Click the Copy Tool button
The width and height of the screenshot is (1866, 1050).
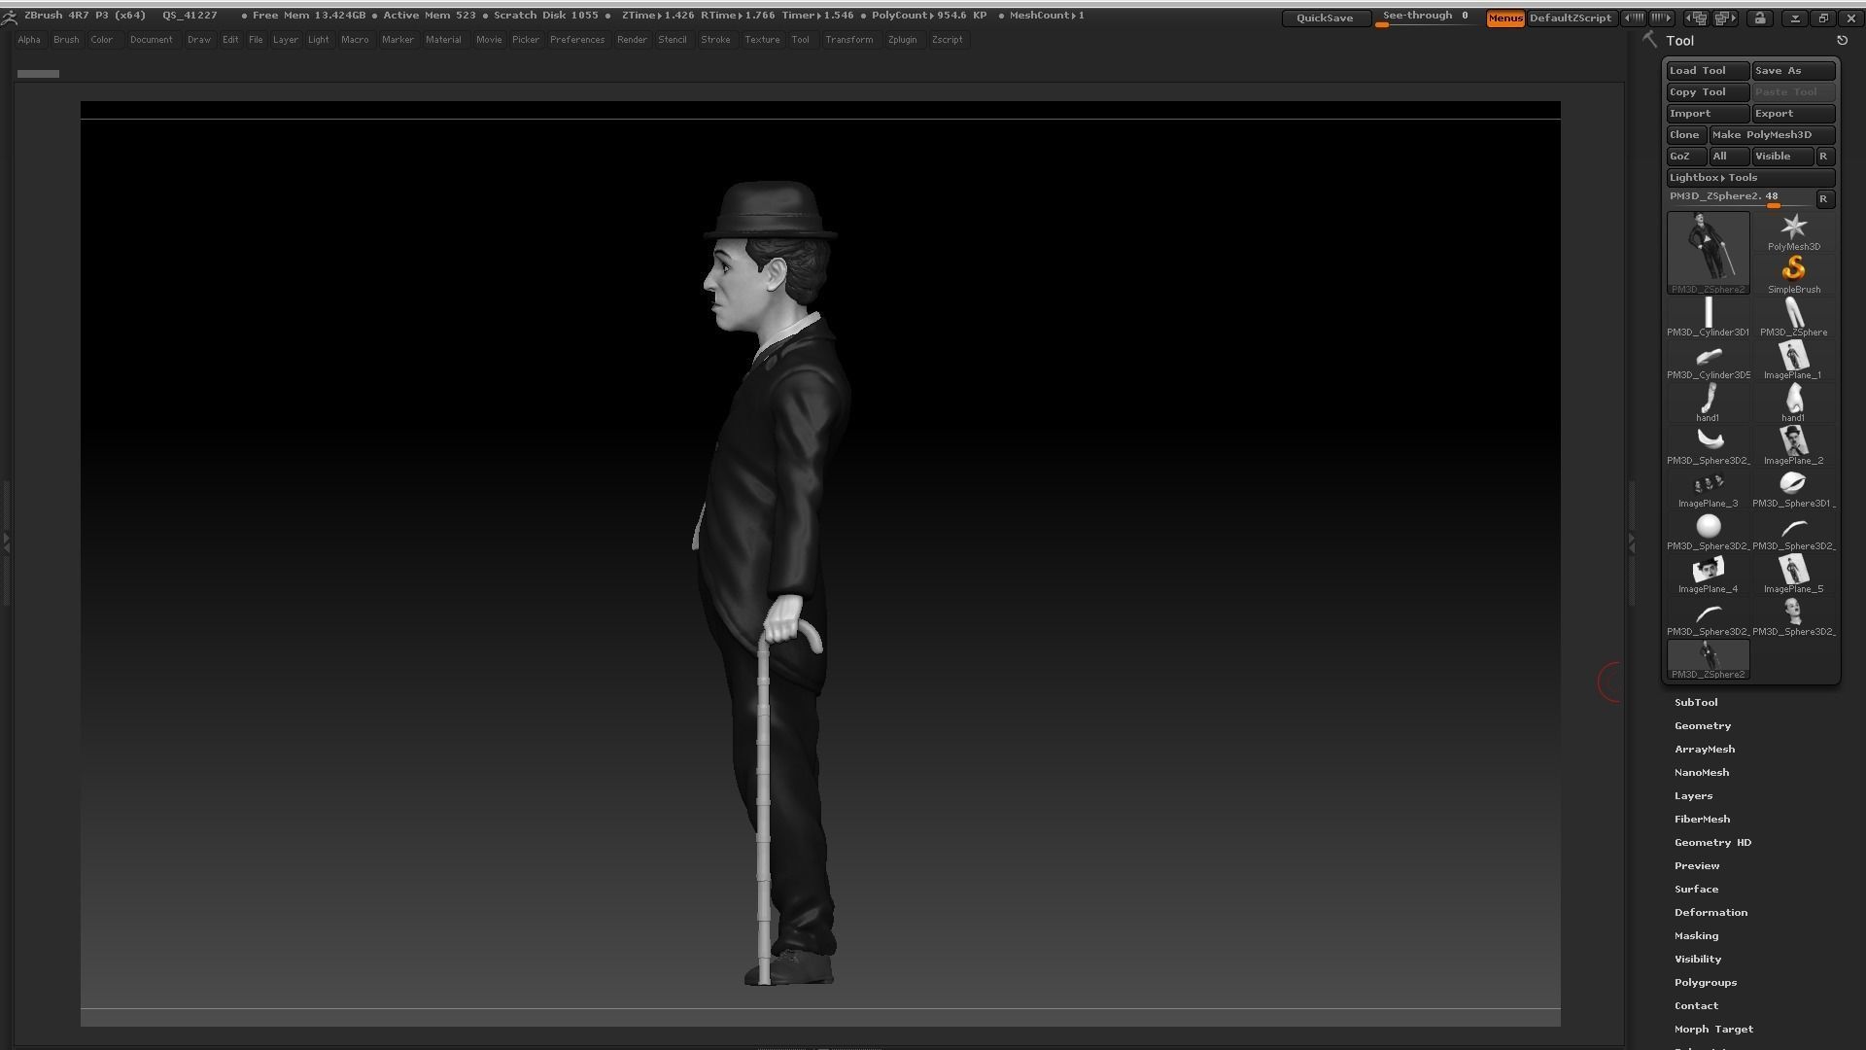[x=1708, y=92]
